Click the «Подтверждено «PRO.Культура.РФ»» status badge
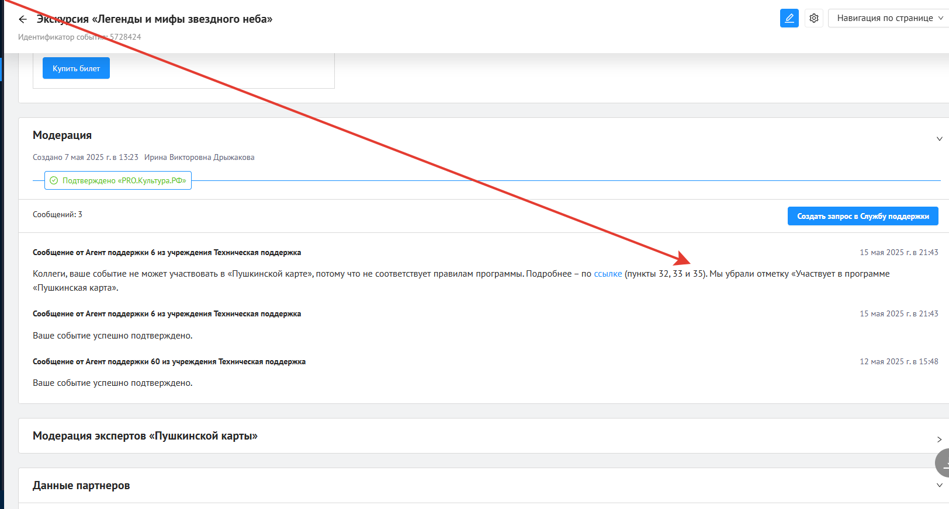This screenshot has height=509, width=949. click(x=118, y=181)
